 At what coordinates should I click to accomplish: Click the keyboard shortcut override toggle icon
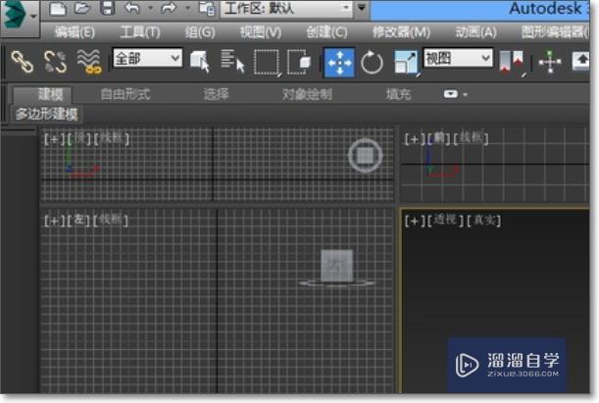[580, 61]
